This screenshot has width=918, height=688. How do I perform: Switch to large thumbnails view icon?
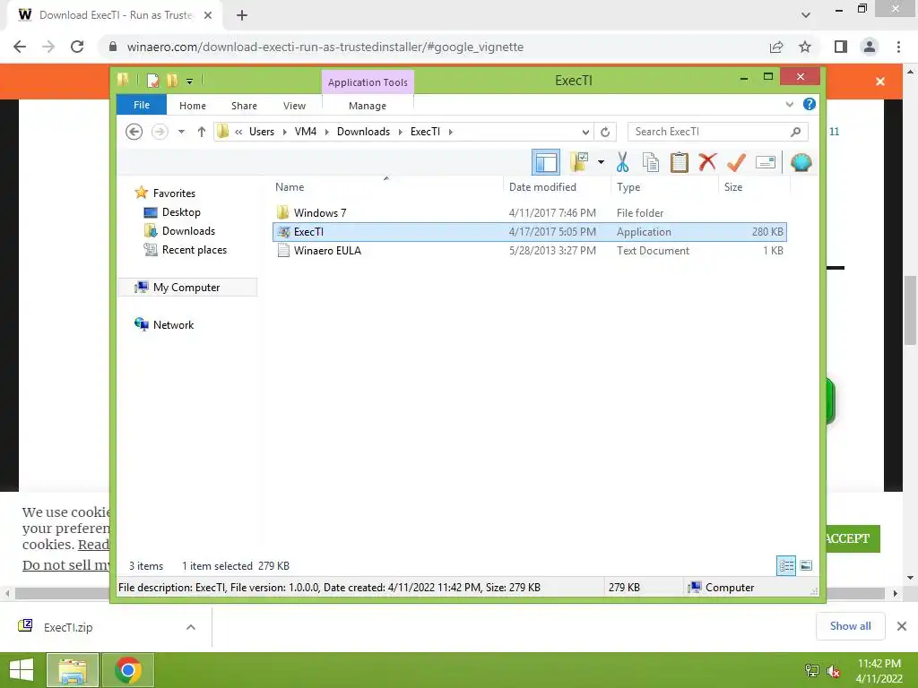tap(806, 565)
